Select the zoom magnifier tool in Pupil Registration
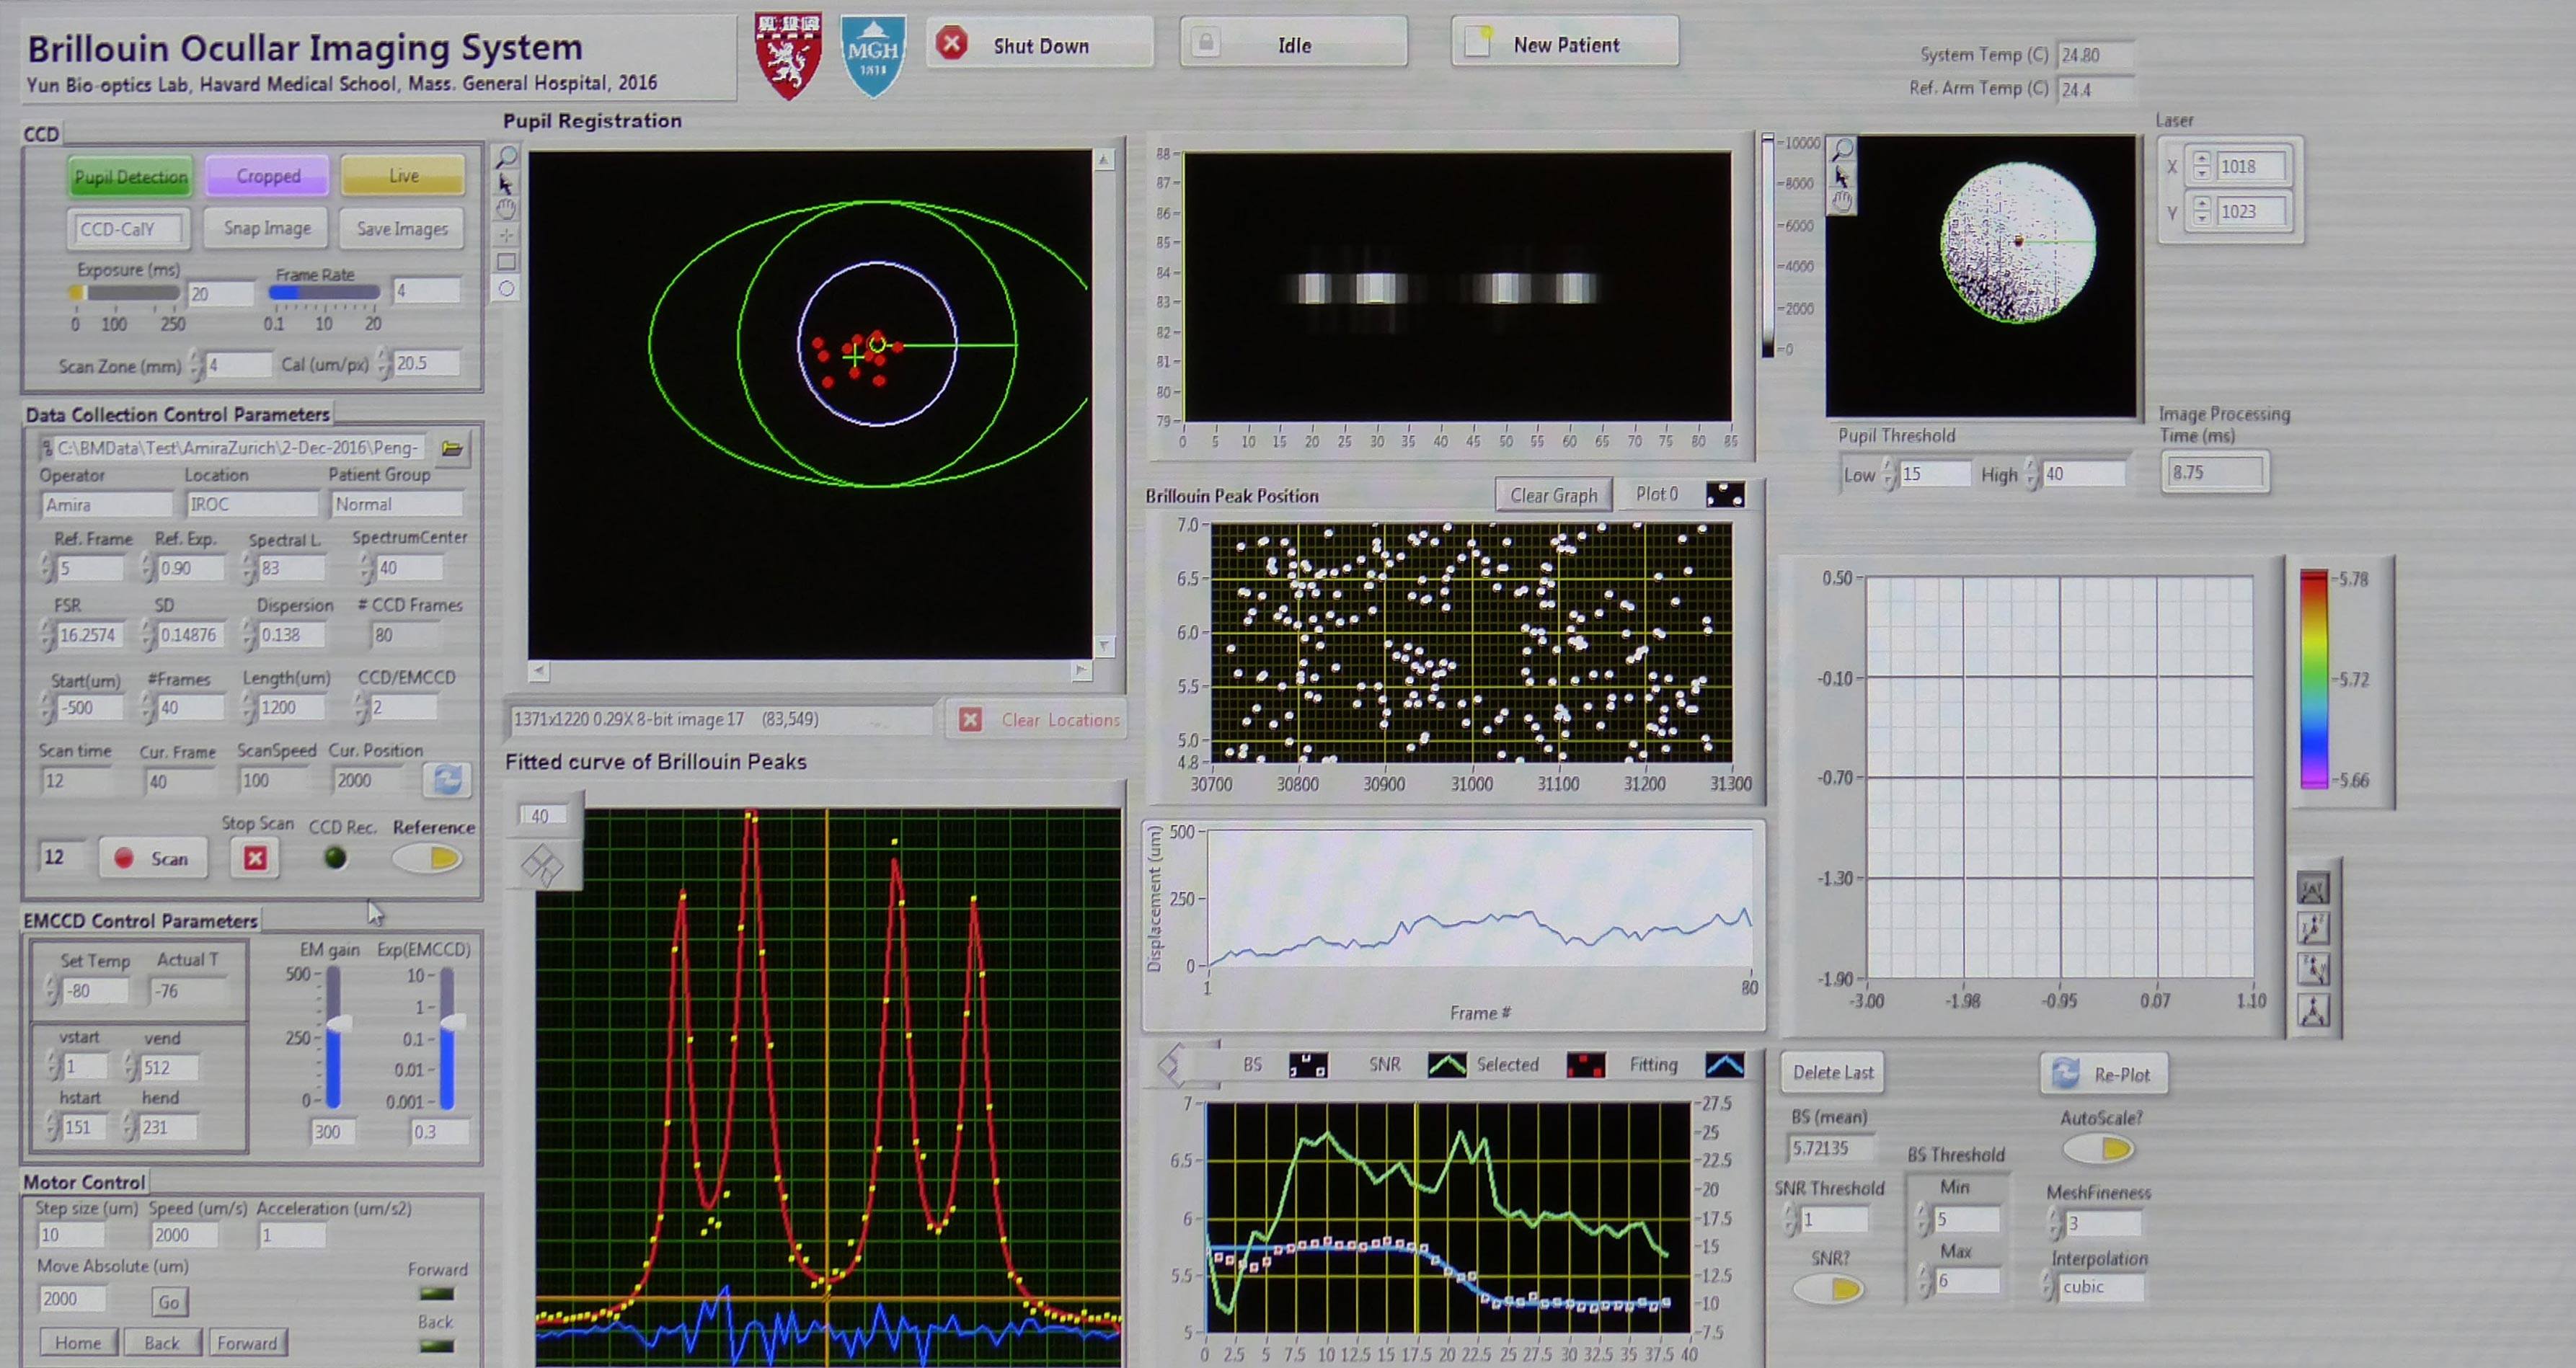This screenshot has height=1368, width=2576. pyautogui.click(x=507, y=157)
